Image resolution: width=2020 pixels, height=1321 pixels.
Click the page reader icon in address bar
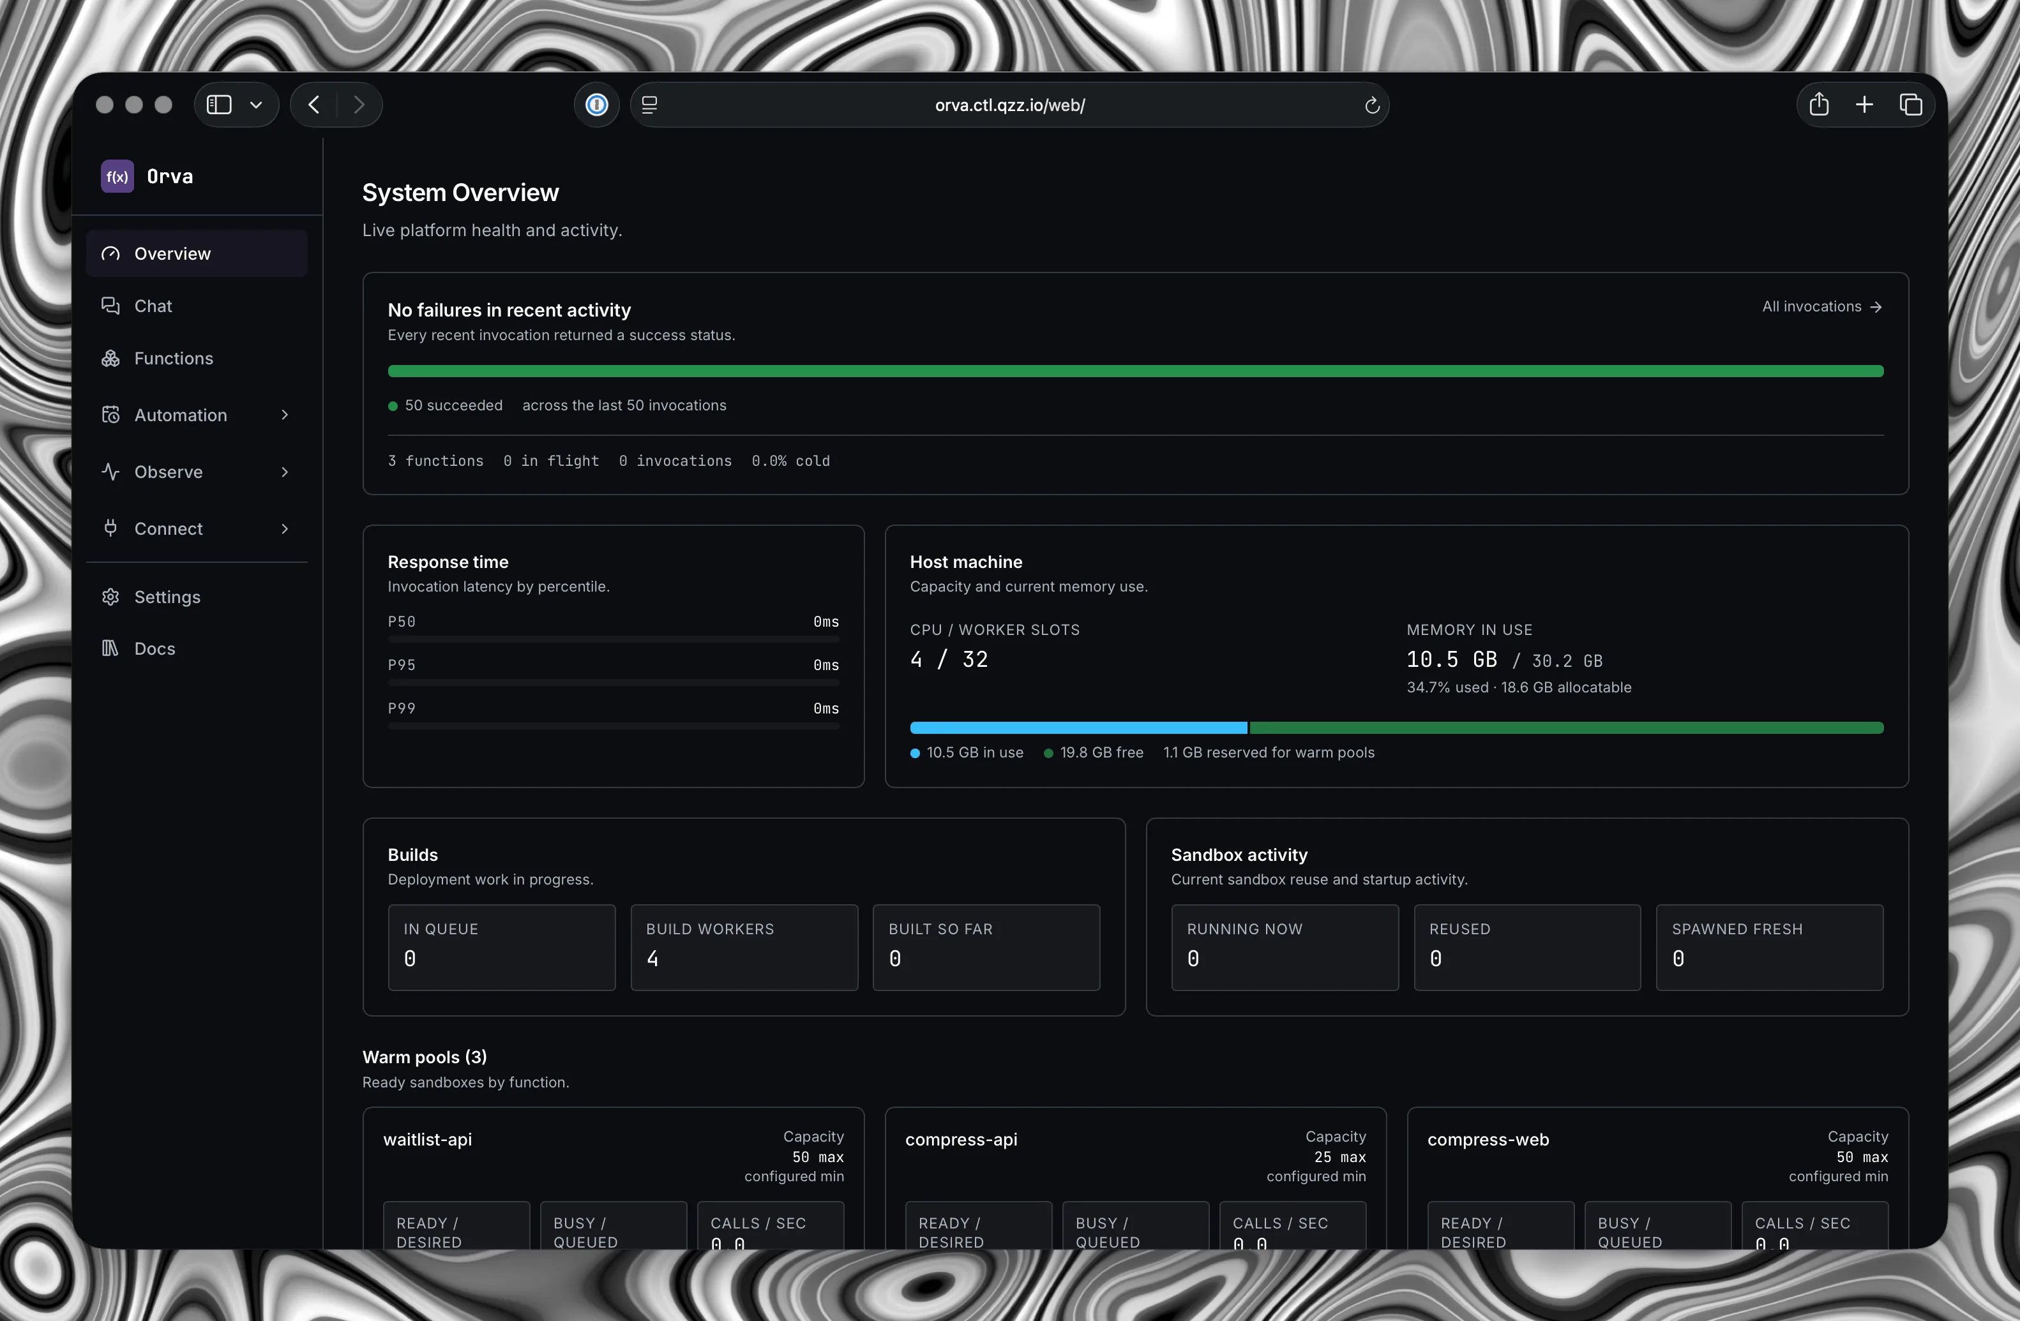pyautogui.click(x=649, y=105)
